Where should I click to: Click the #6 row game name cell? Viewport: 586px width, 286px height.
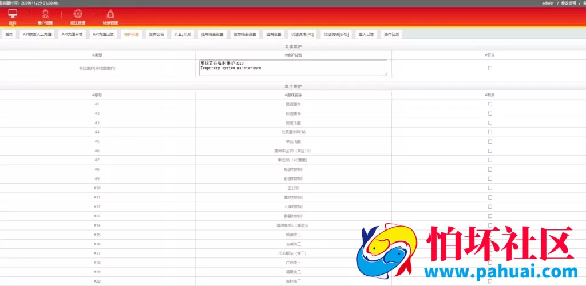click(x=294, y=151)
